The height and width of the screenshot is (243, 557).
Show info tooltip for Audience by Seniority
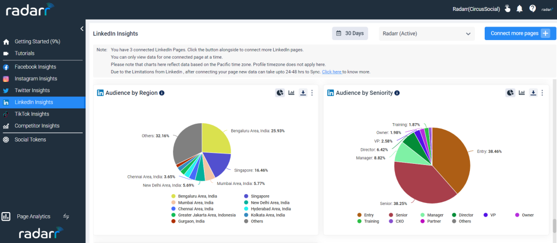pyautogui.click(x=397, y=93)
